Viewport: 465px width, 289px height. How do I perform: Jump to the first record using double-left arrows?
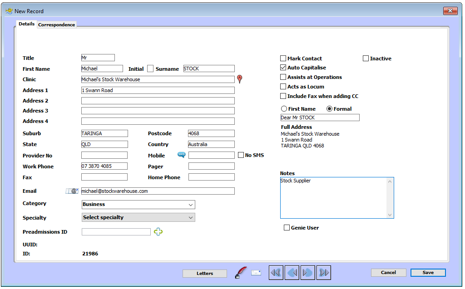pyautogui.click(x=276, y=272)
